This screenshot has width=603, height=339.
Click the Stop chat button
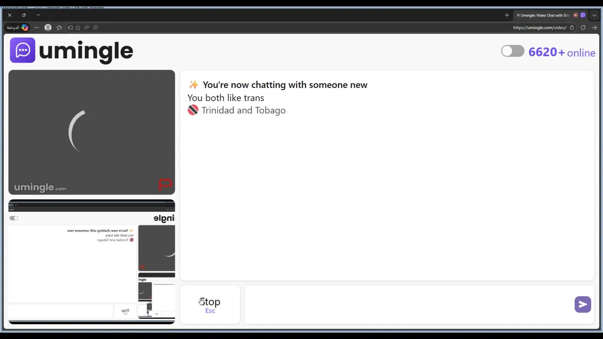(210, 304)
